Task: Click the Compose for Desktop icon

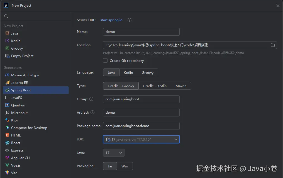Action: (7, 128)
